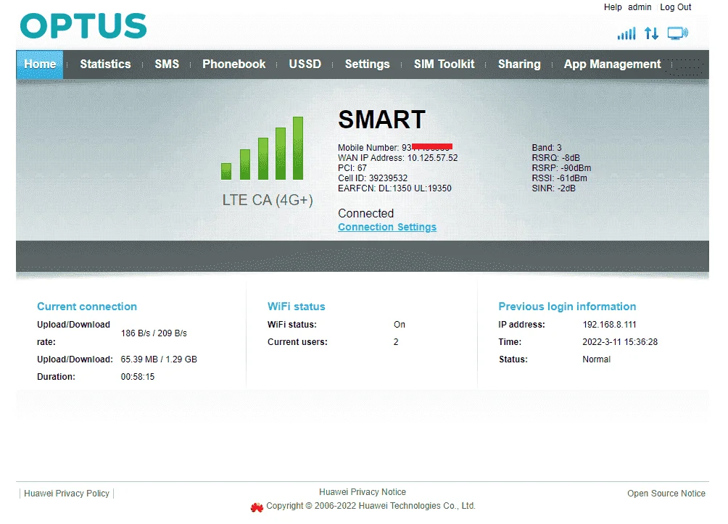
Task: Click the RSRQ: -8dB value
Action: 555,158
